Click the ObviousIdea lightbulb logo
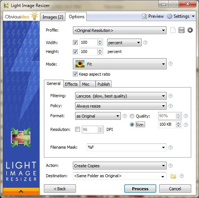The width and height of the screenshot is (199, 198). (34, 16)
